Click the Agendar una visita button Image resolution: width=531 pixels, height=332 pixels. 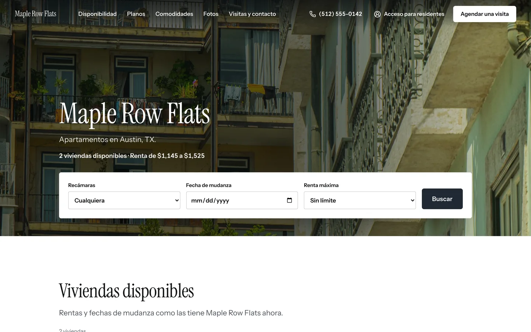[485, 14]
